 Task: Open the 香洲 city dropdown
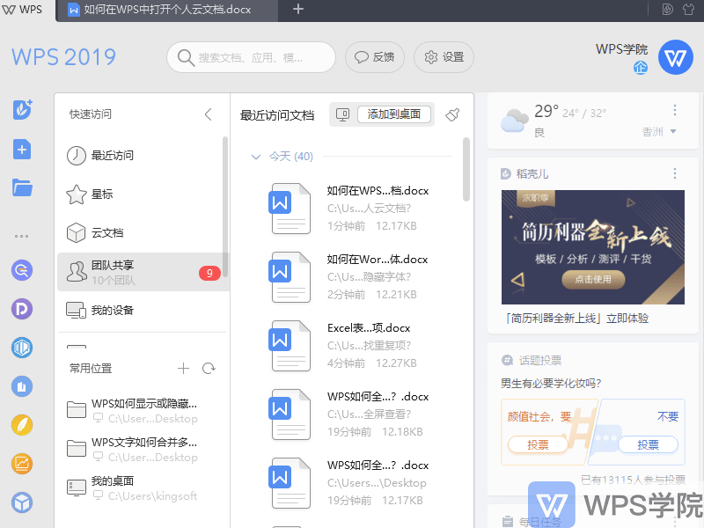(x=658, y=131)
